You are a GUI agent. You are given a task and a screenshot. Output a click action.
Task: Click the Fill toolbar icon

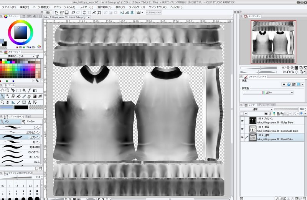click(94, 13)
